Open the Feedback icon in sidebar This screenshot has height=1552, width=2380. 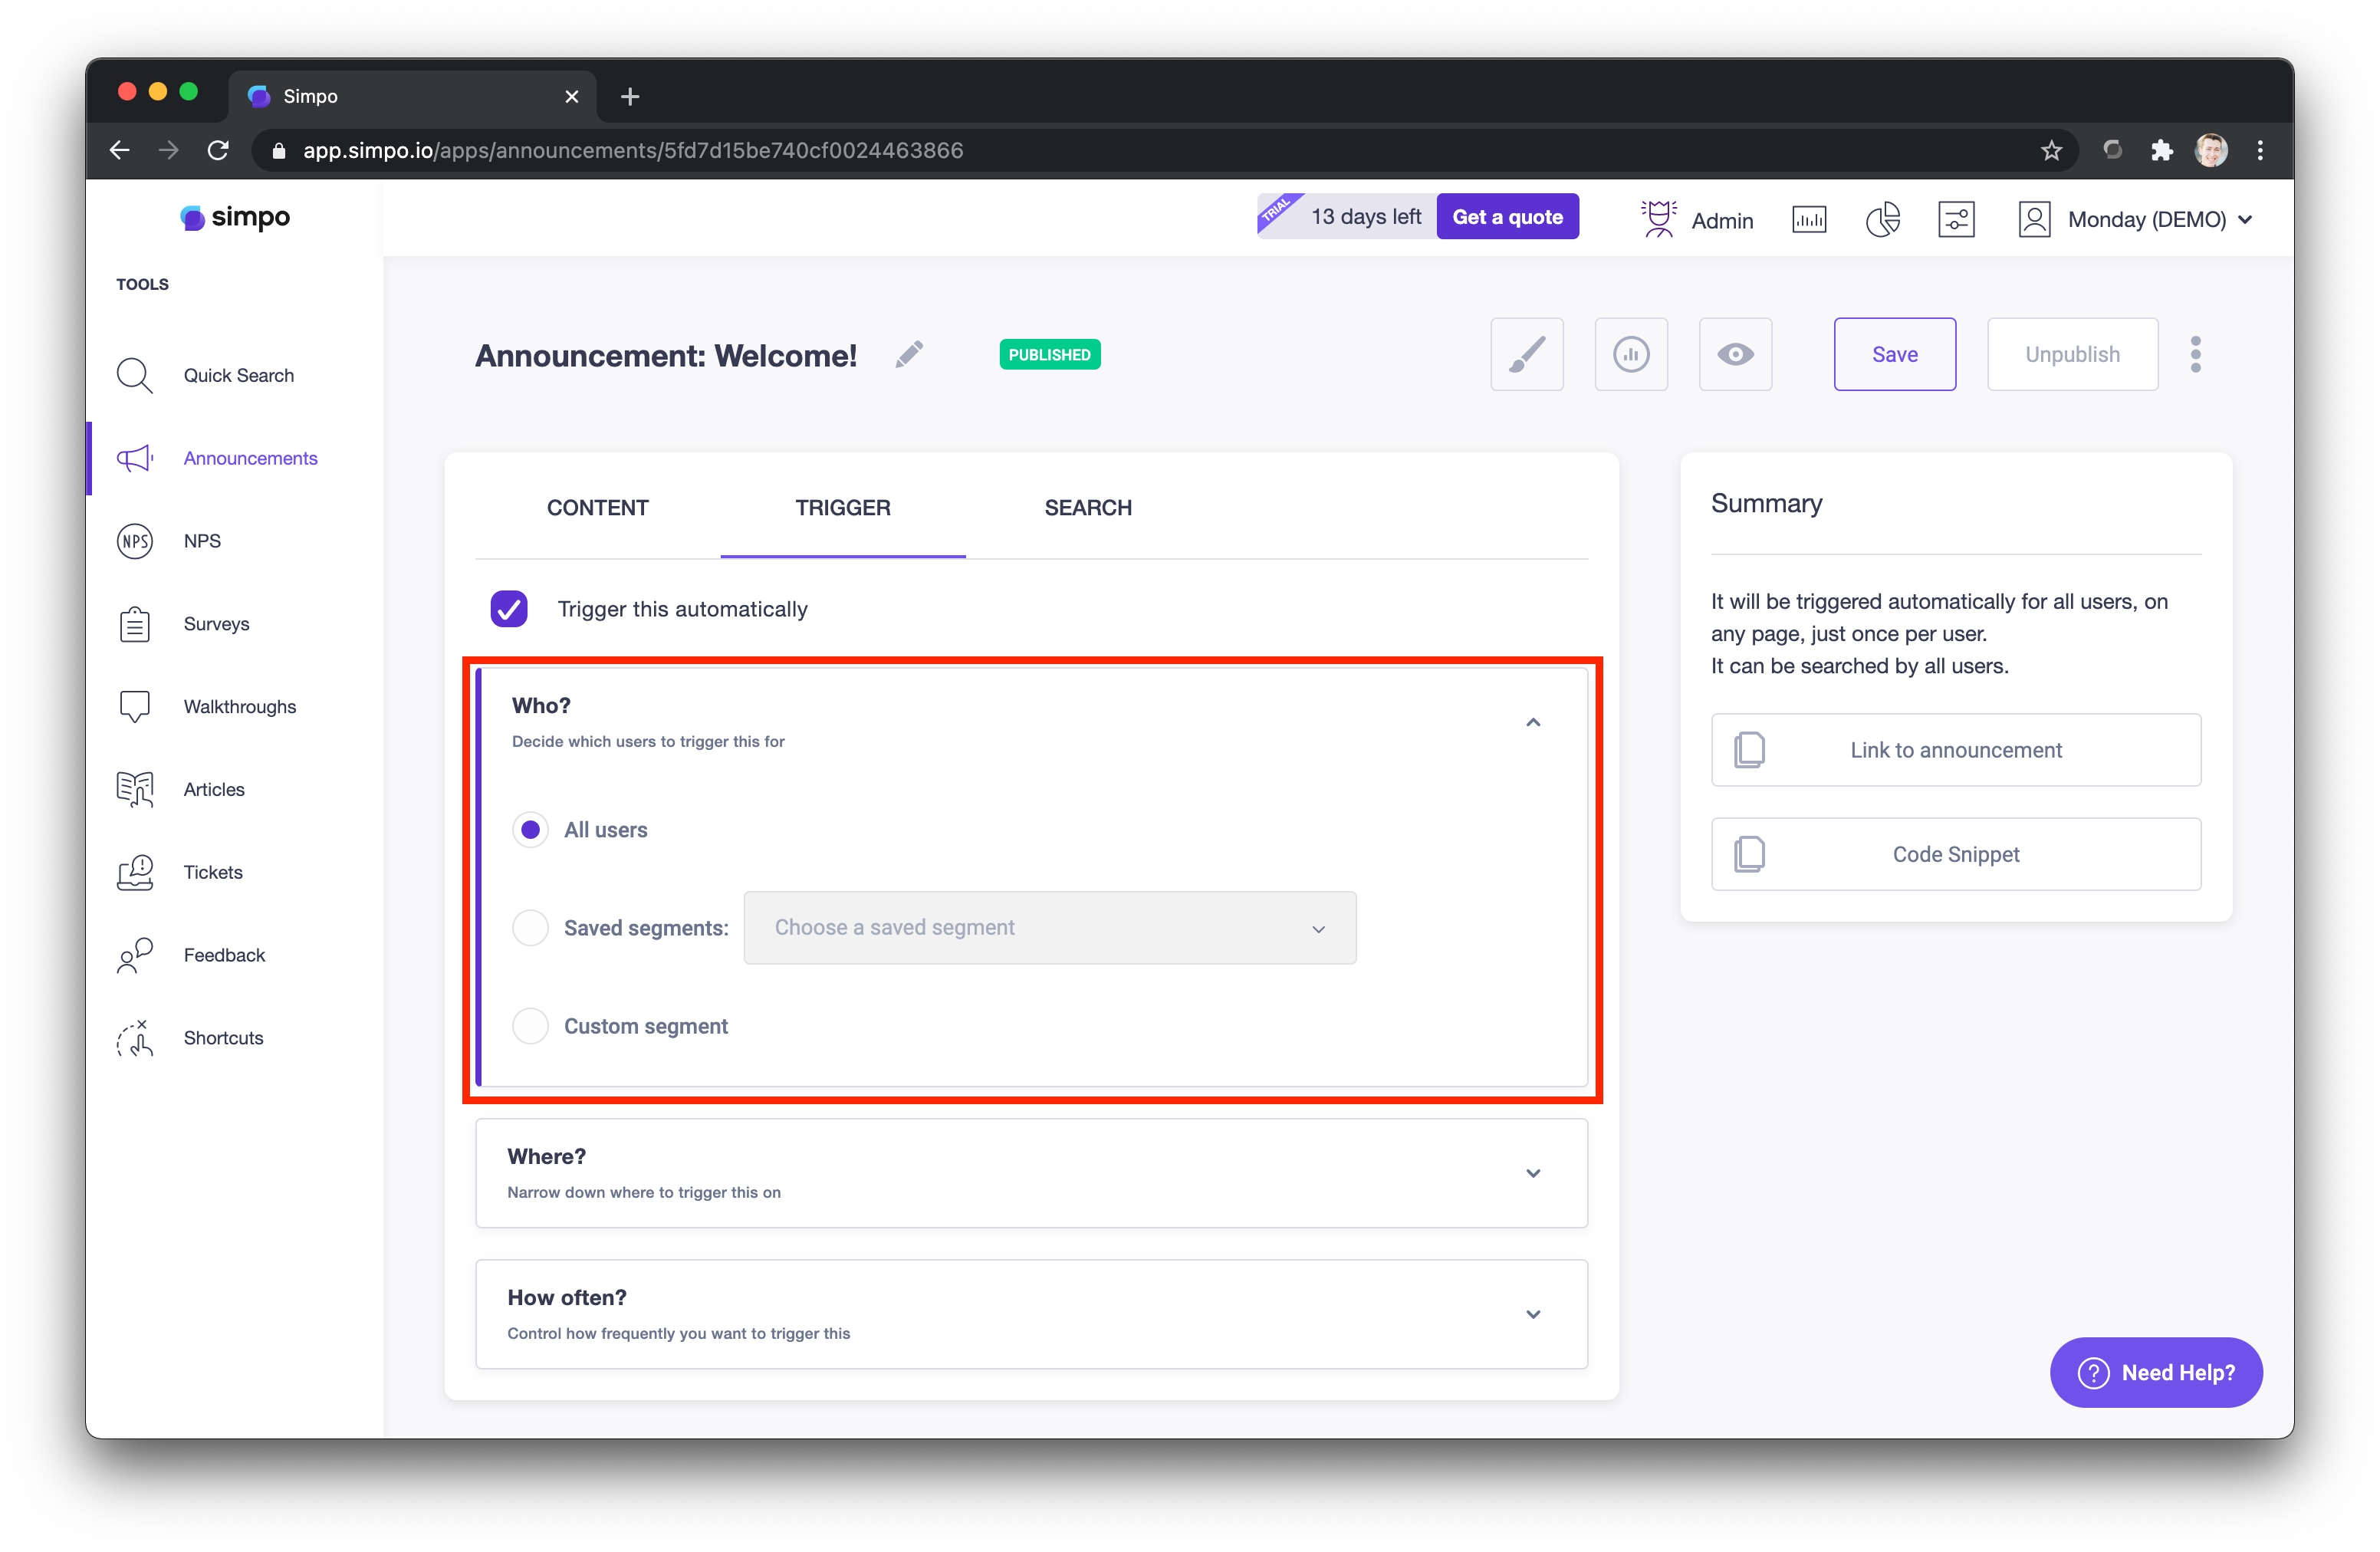coord(135,955)
